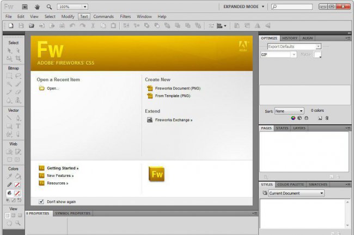The width and height of the screenshot is (354, 235).
Task: Switch to Standard Screen view mode
Action: pyautogui.click(x=7, y=215)
